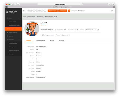Viewport: 120px width, 97px height.
Task: Click the password value '2443'
Action: coord(37,50)
